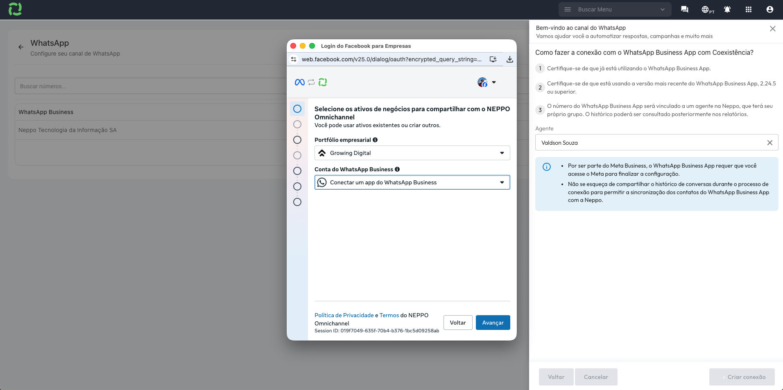Click the Agente field showing Valdson Souza

point(656,143)
